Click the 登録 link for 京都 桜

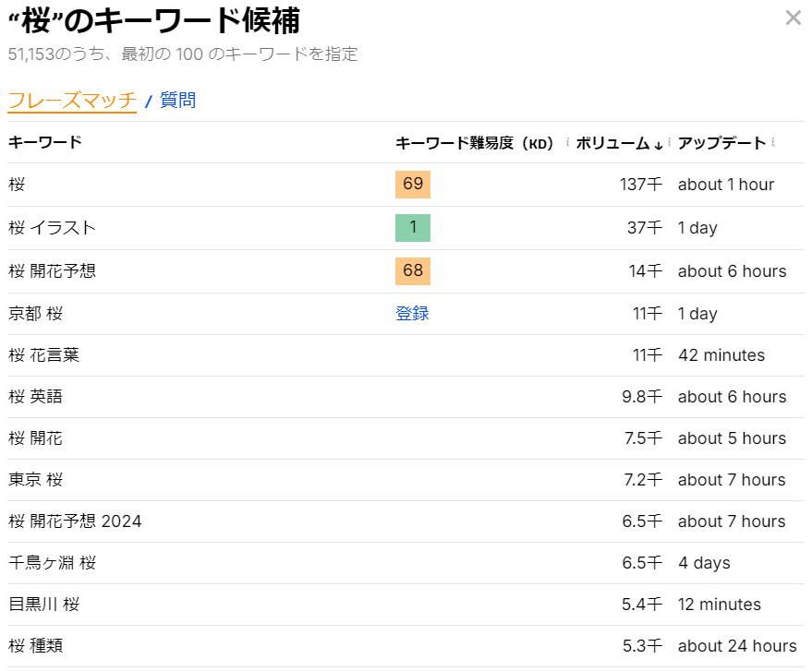pyautogui.click(x=412, y=314)
